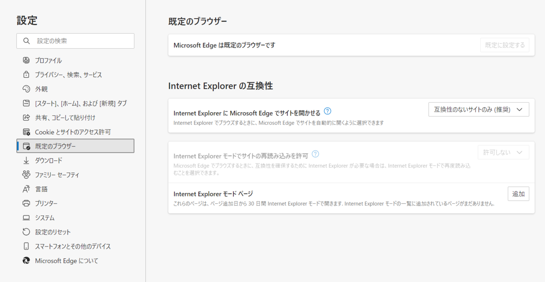Open the 互換性のないサイトのみ (推奨) dropdown
The width and height of the screenshot is (545, 282).
pos(479,109)
